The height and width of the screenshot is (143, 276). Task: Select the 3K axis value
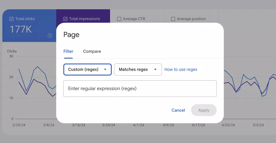pos(11,56)
